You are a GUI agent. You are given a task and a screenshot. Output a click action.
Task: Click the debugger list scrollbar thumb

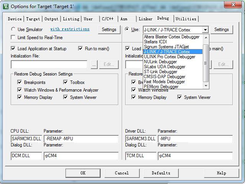206,63
